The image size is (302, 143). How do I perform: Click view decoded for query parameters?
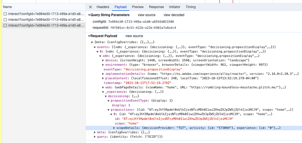point(174,15)
